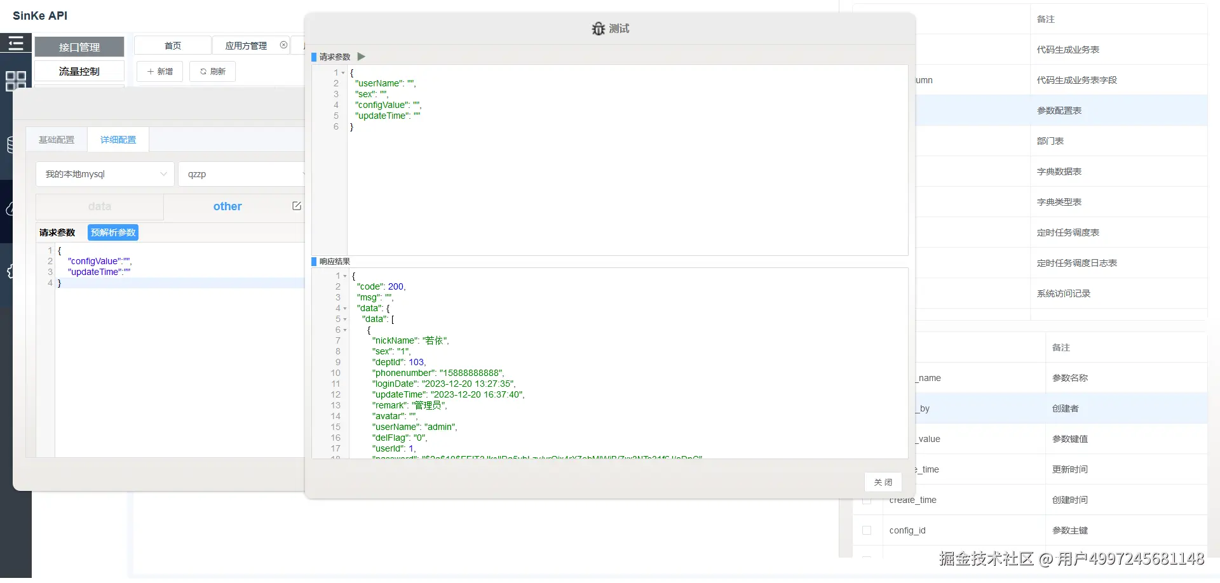
Task: Click the "sex": "" request parameter line
Action: tap(372, 94)
